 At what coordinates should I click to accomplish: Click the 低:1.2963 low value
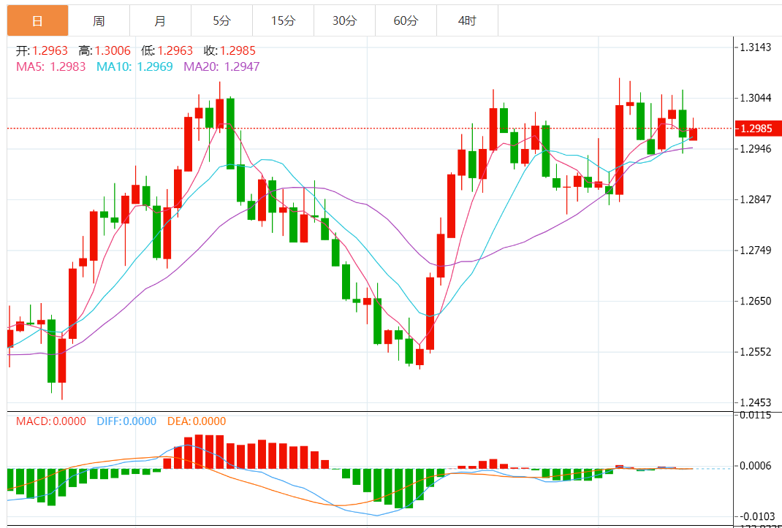point(167,50)
